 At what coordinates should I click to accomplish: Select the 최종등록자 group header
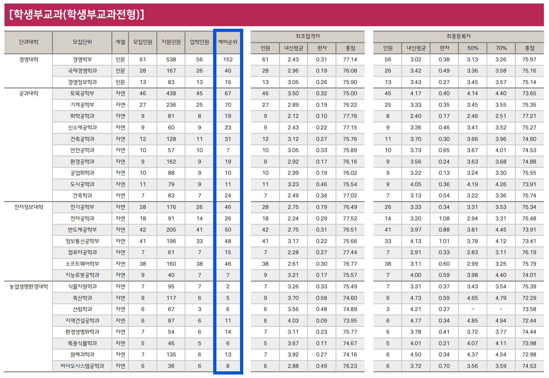pos(459,36)
